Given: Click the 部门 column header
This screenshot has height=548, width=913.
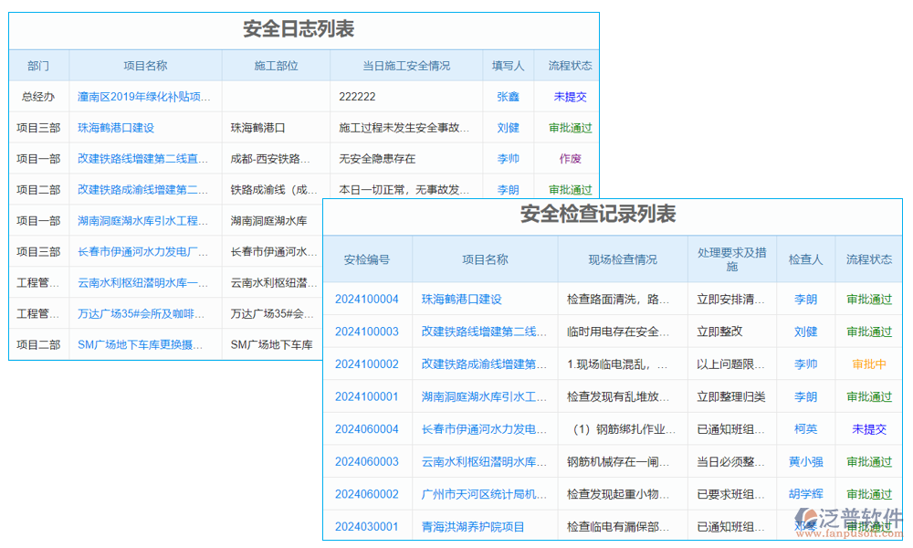Looking at the screenshot, I should tap(38, 65).
